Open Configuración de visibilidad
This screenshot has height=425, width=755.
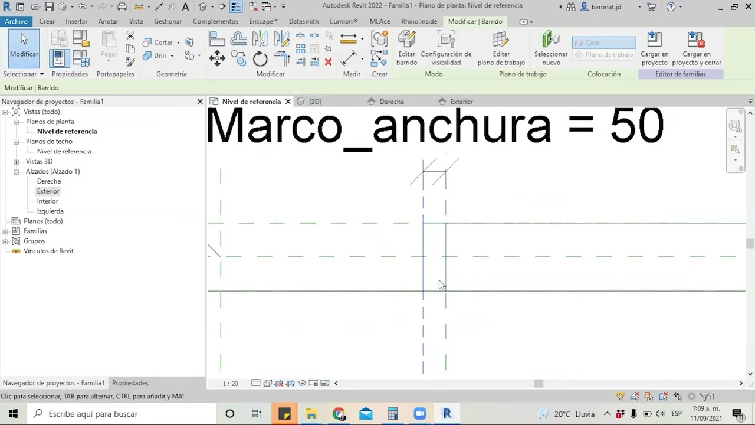(446, 48)
